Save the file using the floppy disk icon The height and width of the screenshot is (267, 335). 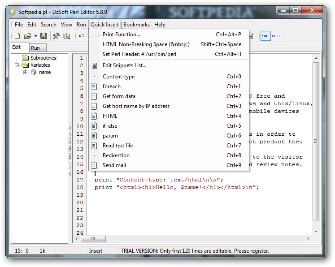44,36
